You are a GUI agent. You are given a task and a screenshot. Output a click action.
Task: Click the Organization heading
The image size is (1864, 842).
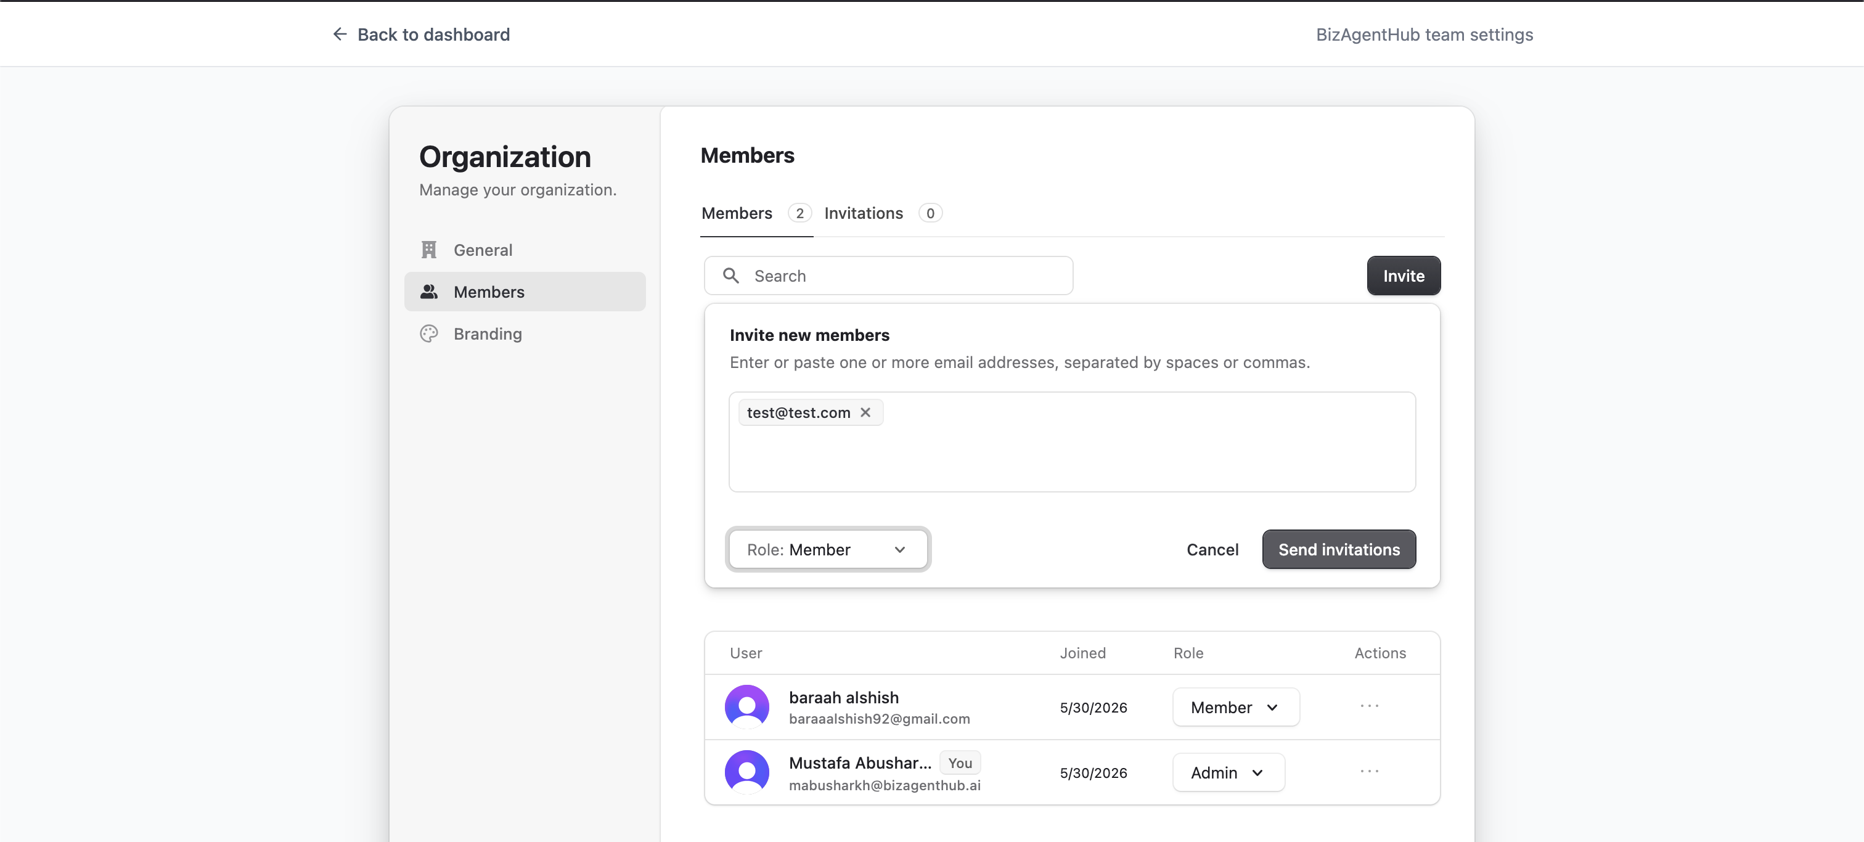[504, 157]
